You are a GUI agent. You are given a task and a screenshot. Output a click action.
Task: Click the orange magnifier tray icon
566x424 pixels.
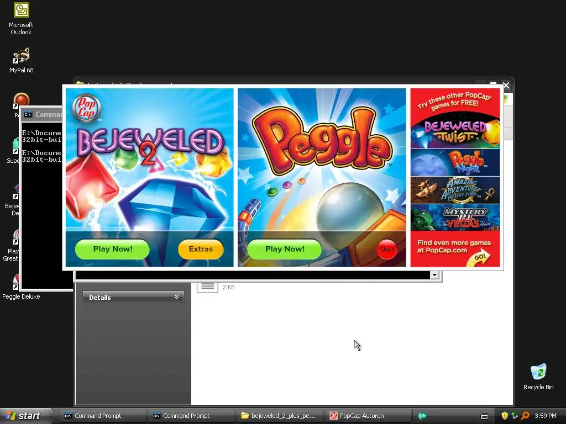tap(525, 416)
